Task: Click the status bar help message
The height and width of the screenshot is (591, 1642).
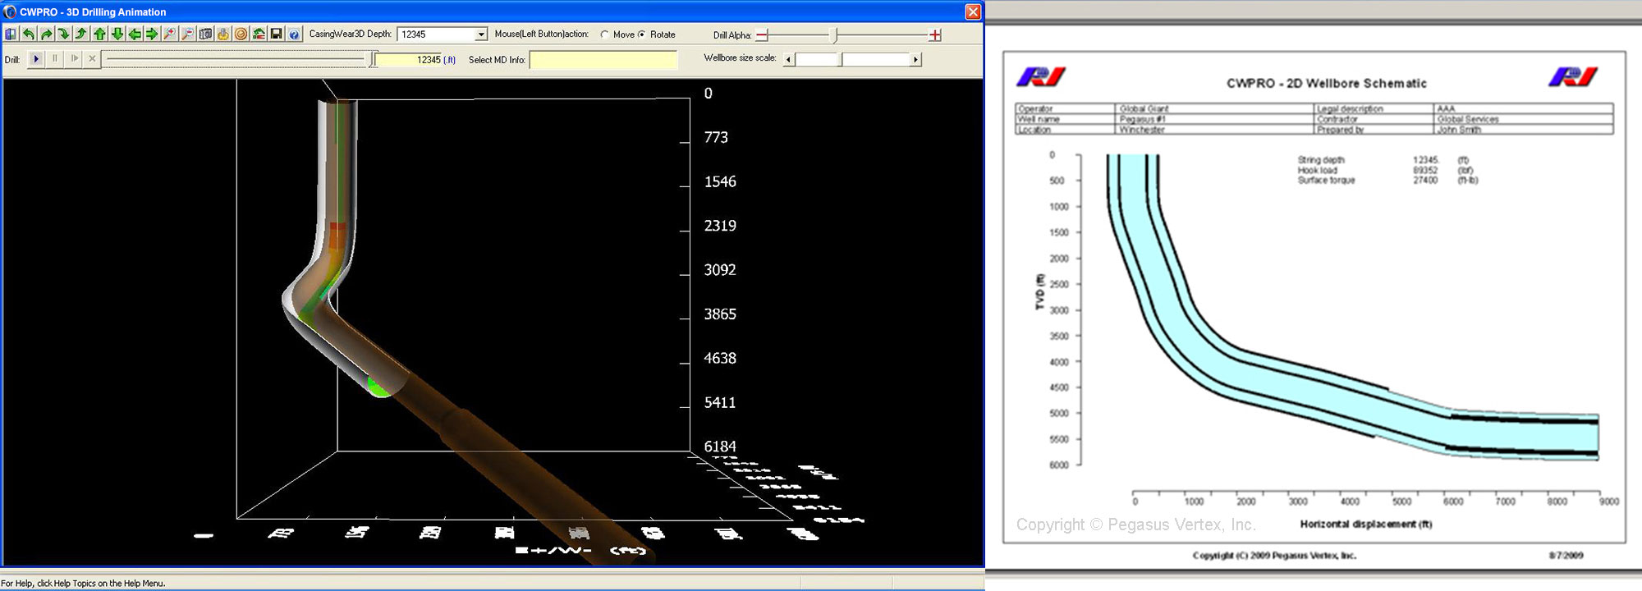Action: tap(83, 584)
